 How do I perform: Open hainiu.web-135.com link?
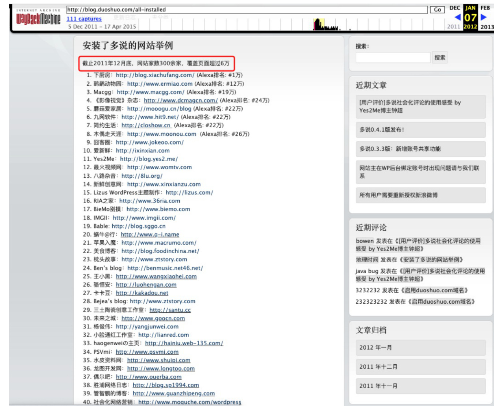(184, 343)
